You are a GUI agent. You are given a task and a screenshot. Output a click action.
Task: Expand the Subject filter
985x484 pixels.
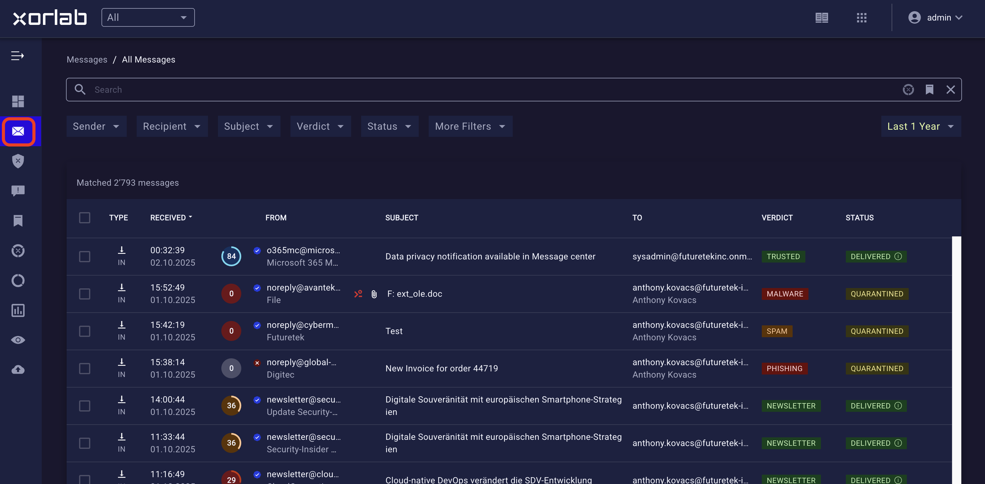pos(249,127)
